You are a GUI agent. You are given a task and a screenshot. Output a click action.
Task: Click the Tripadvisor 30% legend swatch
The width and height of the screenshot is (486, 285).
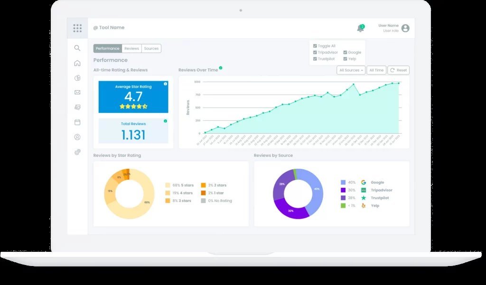click(x=343, y=190)
